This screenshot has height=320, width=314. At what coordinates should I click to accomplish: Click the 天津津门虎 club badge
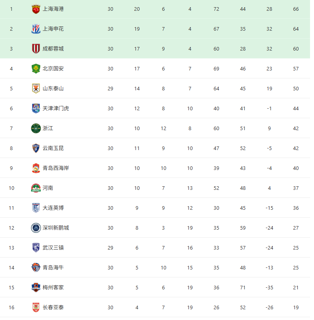click(36, 108)
